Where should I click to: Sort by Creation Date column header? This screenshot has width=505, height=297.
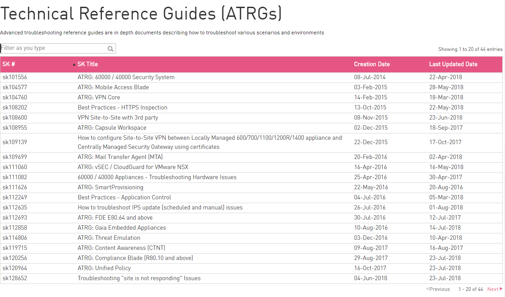(372, 64)
